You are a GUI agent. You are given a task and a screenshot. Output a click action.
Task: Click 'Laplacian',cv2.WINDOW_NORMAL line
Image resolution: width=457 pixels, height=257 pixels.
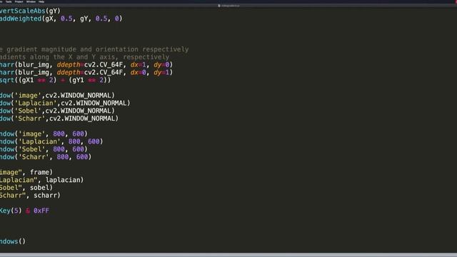click(65, 103)
